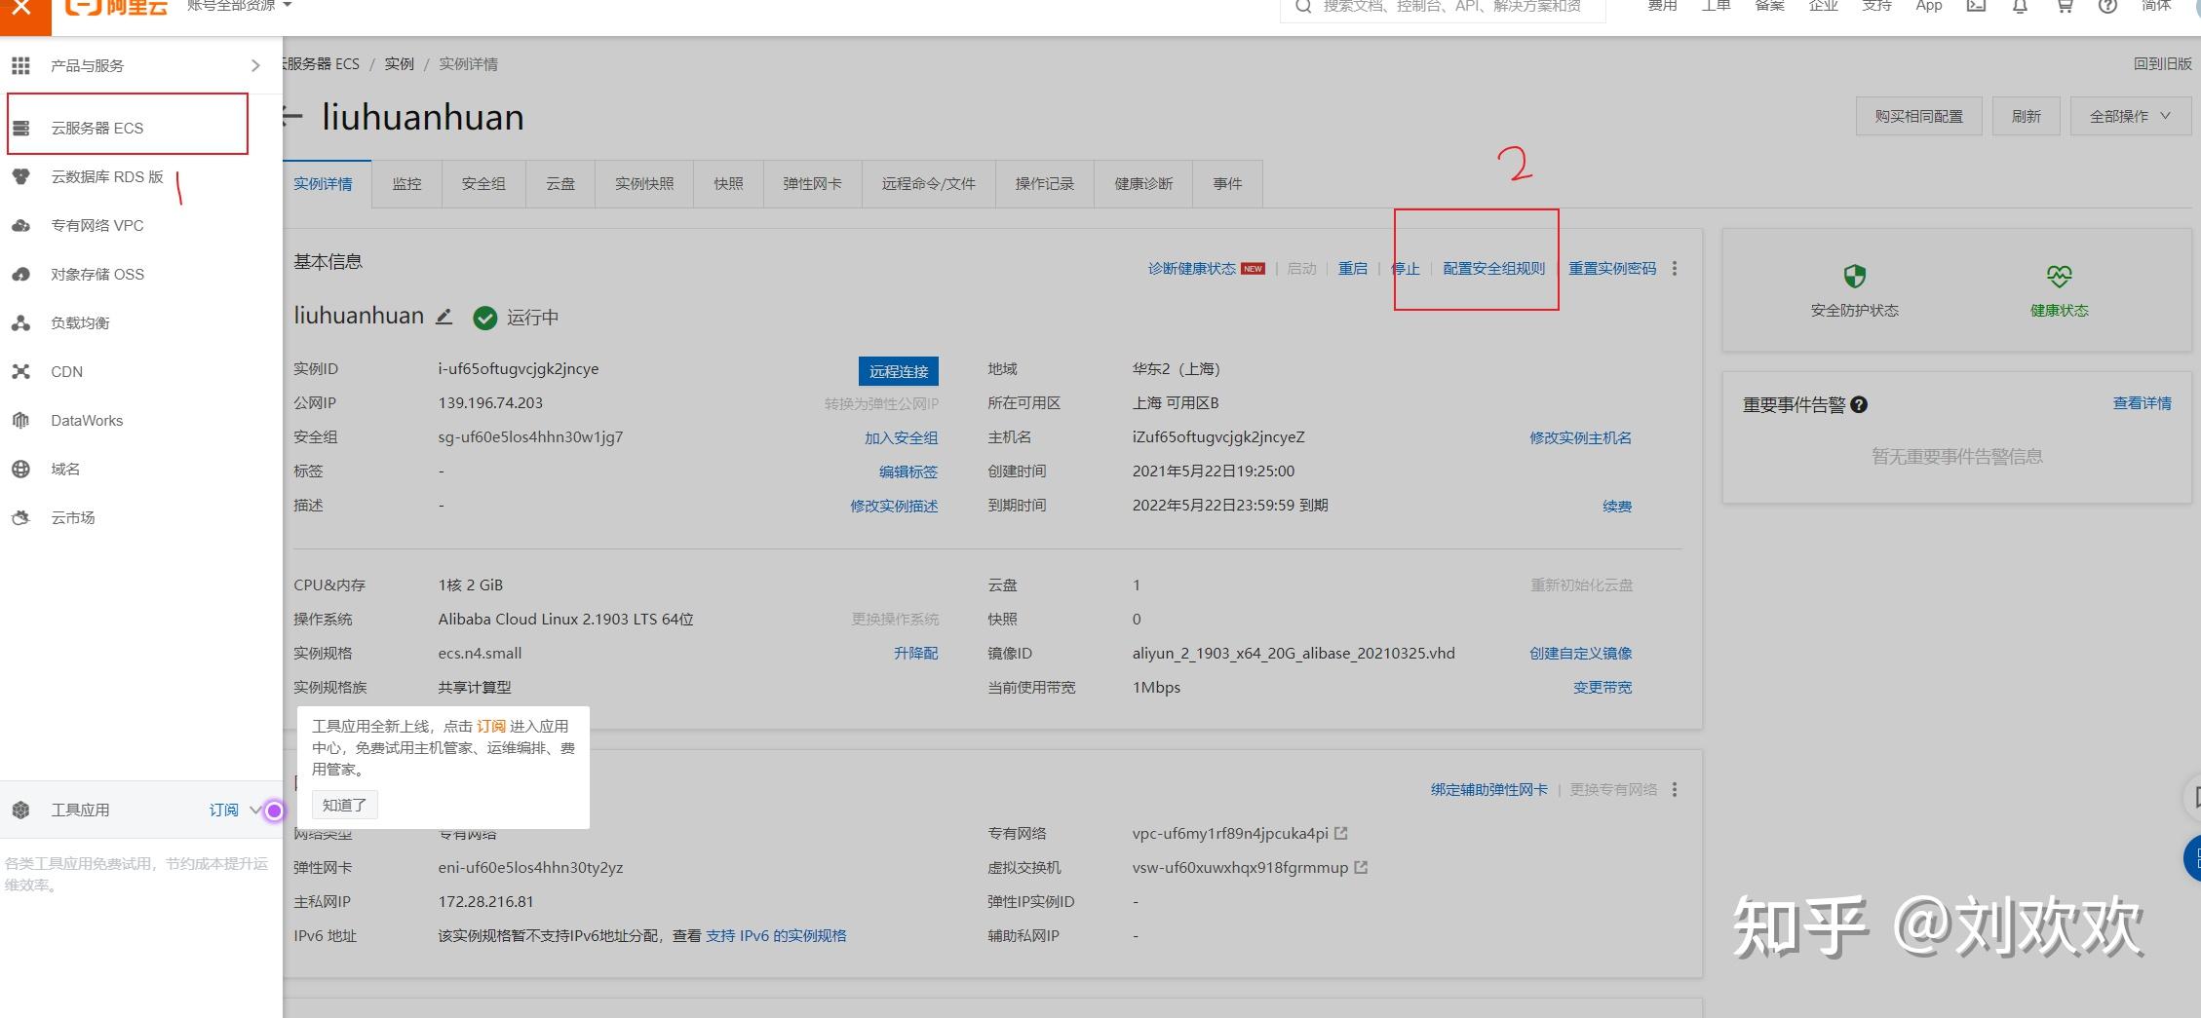This screenshot has height=1018, width=2201.
Task: Click the 重置实例密码 link
Action: (x=1612, y=268)
